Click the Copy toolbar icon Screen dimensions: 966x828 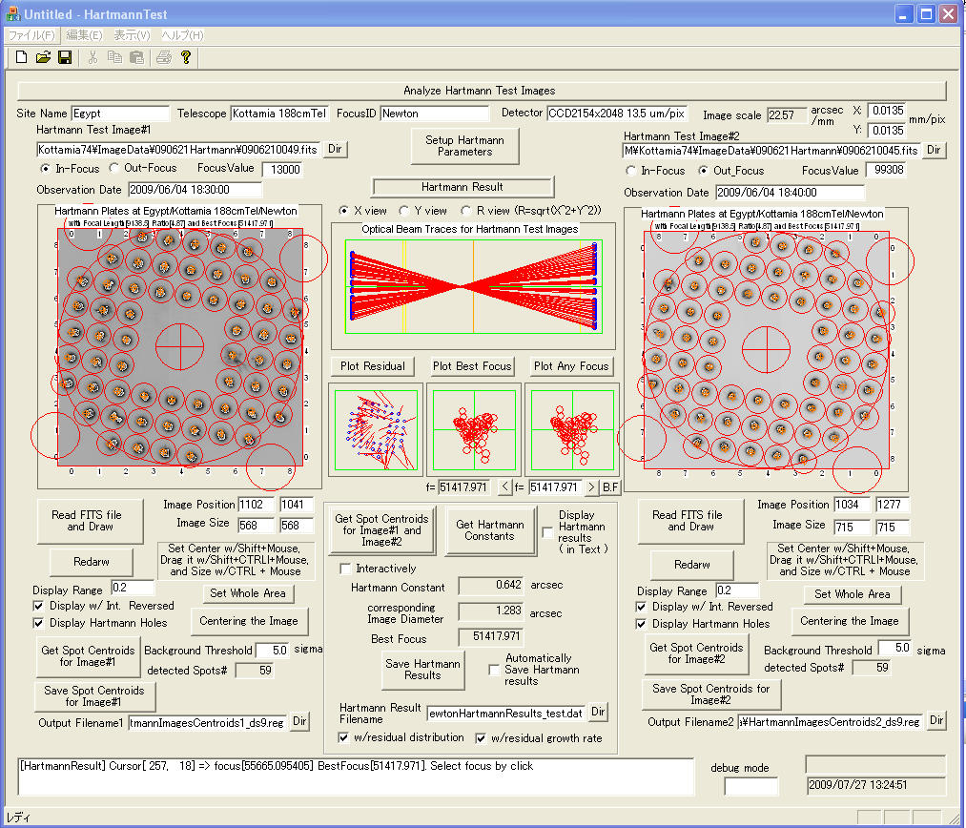point(114,57)
